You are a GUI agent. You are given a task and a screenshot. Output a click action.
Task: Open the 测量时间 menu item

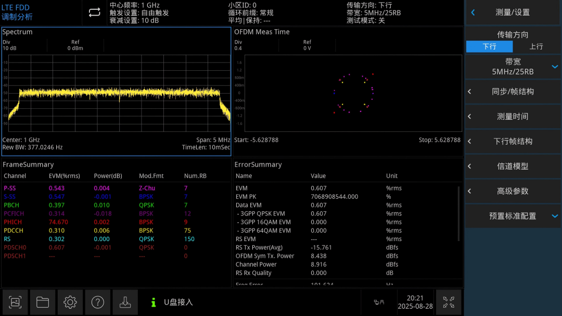pos(513,117)
